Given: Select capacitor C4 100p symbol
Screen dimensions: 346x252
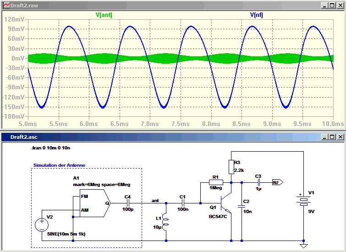Looking at the screenshot, I should pos(128,203).
